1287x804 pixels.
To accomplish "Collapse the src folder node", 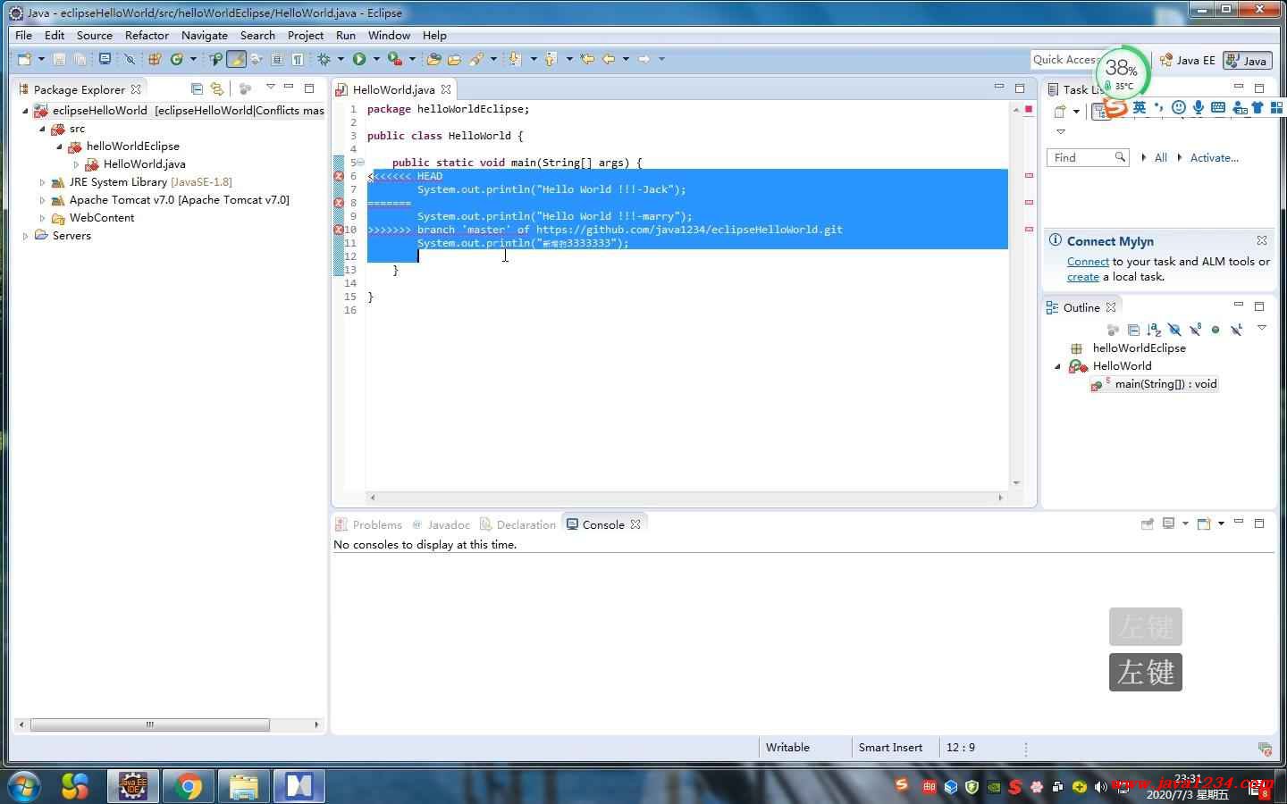I will point(42,129).
